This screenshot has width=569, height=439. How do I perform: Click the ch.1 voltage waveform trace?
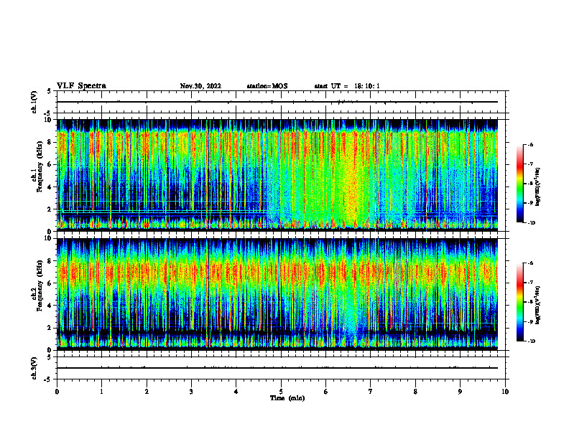coord(277,102)
